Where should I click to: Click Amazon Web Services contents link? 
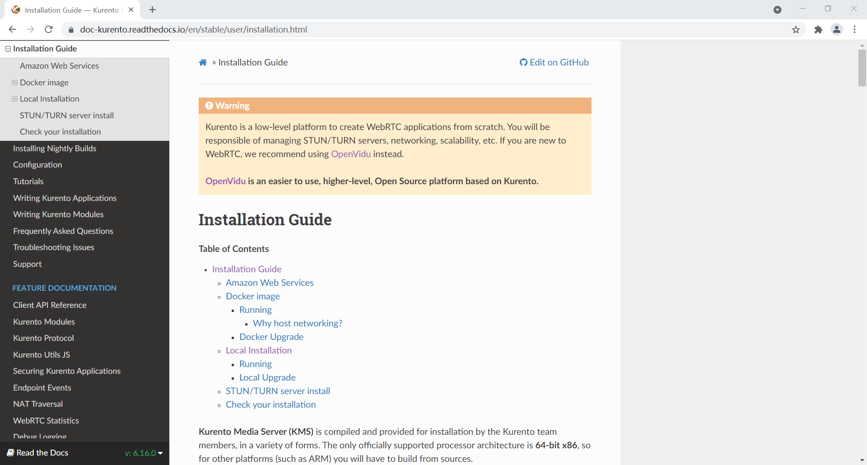(x=270, y=283)
